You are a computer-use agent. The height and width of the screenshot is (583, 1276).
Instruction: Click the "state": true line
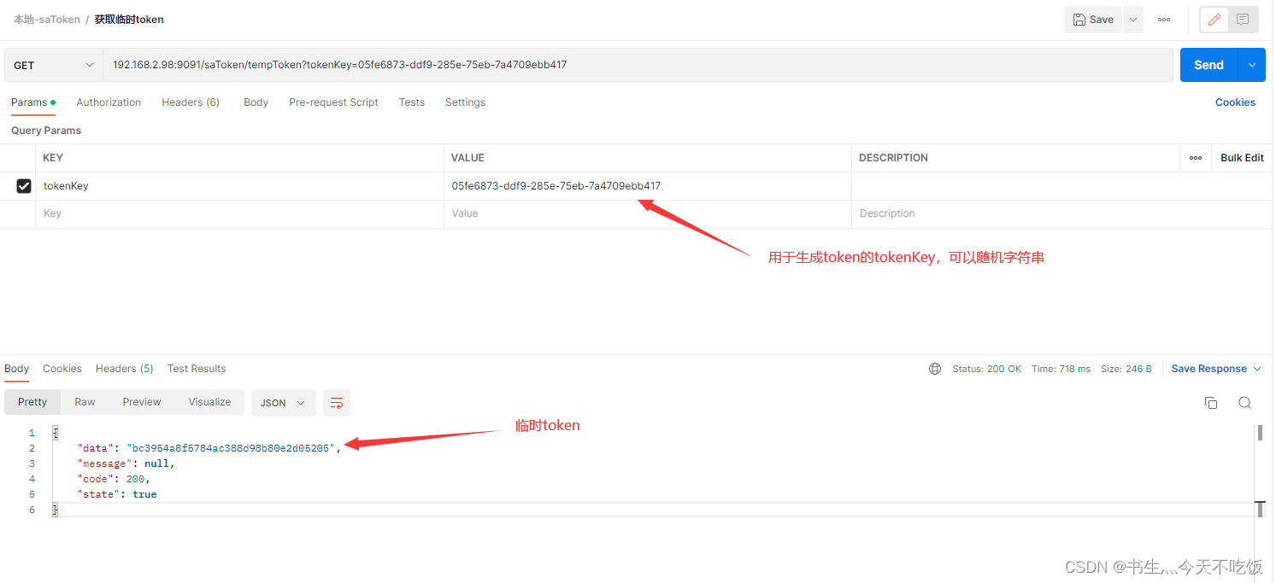(x=117, y=494)
